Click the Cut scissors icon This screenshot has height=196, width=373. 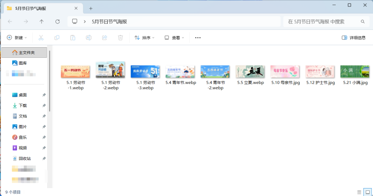[41, 38]
